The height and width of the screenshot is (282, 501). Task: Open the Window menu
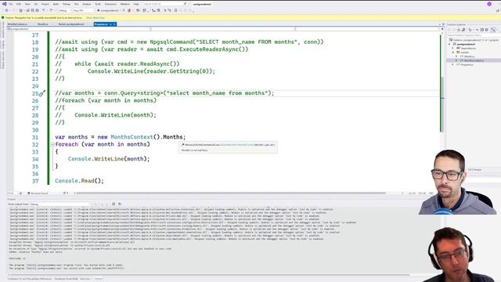pos(125,4)
